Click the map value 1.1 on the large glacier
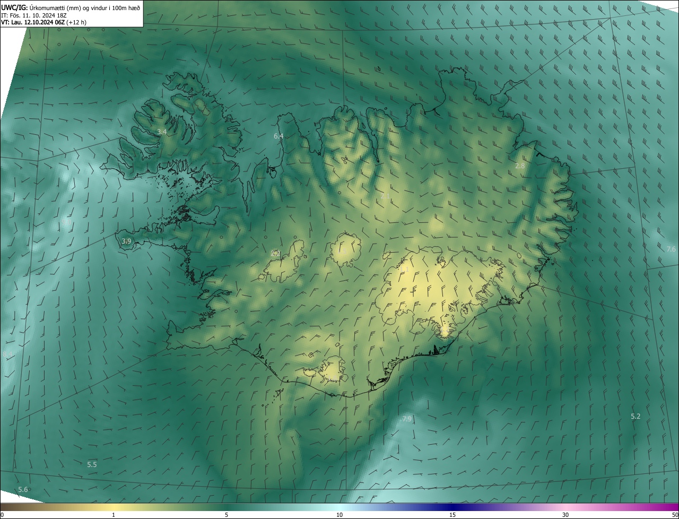 [405, 270]
